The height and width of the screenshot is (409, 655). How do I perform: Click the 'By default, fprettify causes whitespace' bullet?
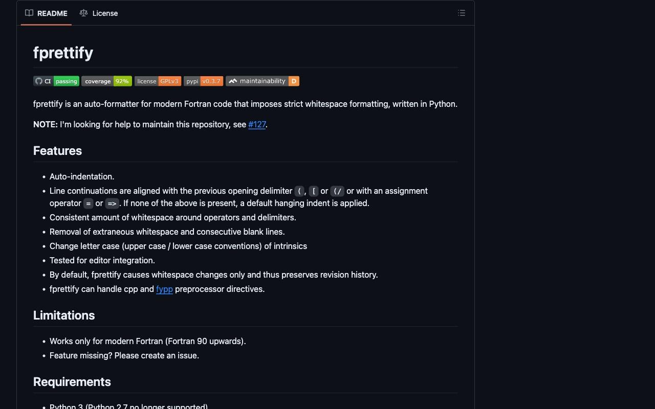(214, 275)
